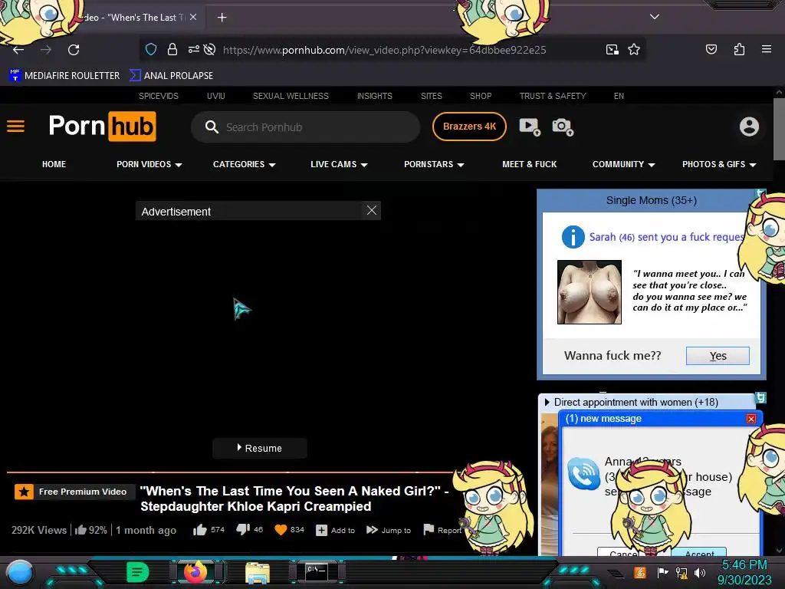Click the thumbs up like icon
785x589 pixels.
[200, 530]
